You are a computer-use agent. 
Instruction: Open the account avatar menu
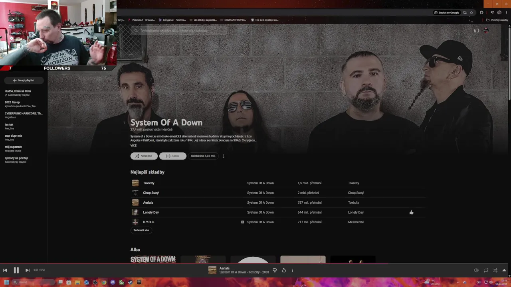point(486,30)
